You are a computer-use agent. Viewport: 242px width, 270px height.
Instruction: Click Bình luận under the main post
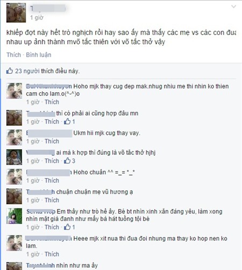39,55
